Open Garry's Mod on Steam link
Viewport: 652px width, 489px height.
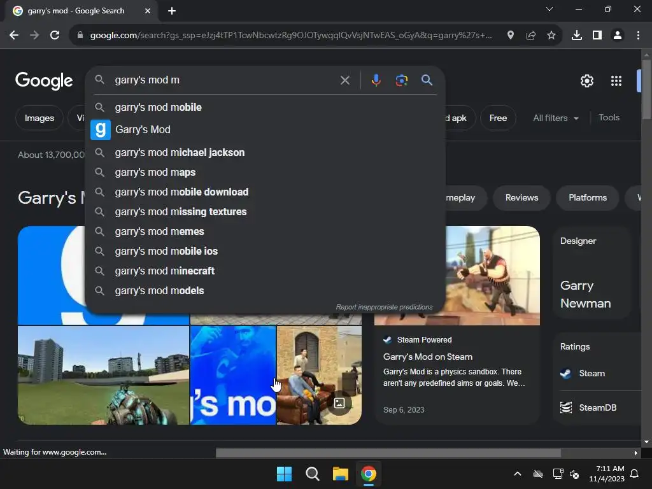428,357
